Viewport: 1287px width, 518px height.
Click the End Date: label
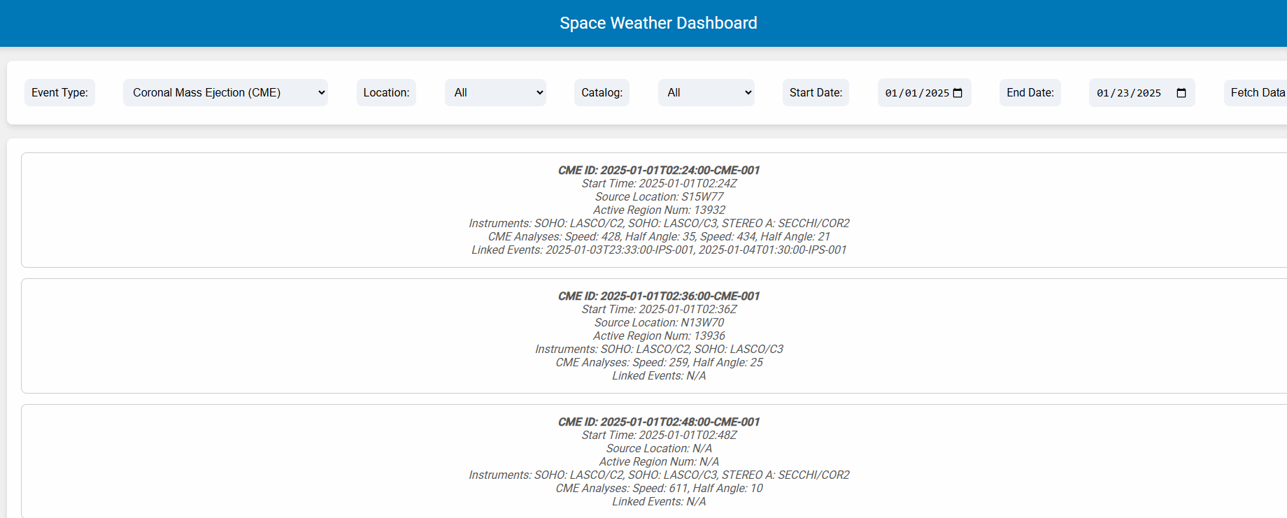pos(1030,92)
